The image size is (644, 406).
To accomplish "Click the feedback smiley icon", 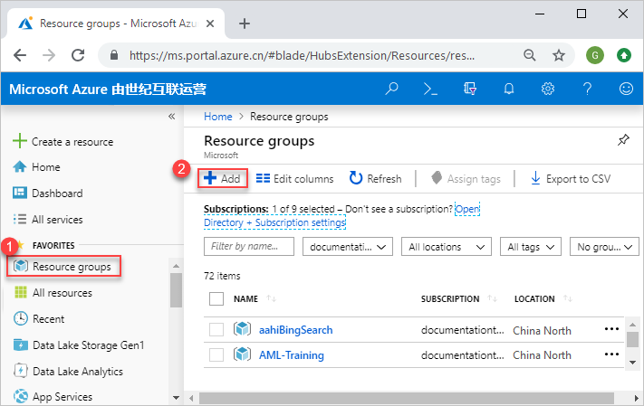I will pos(626,89).
